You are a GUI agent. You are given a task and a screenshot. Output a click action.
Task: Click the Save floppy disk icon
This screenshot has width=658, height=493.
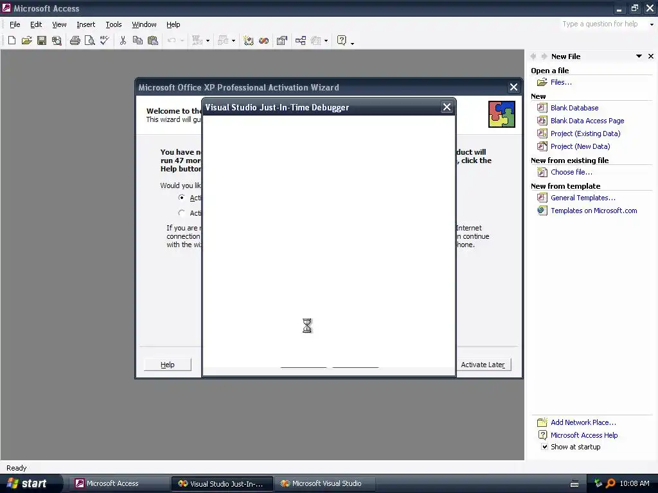tap(42, 40)
